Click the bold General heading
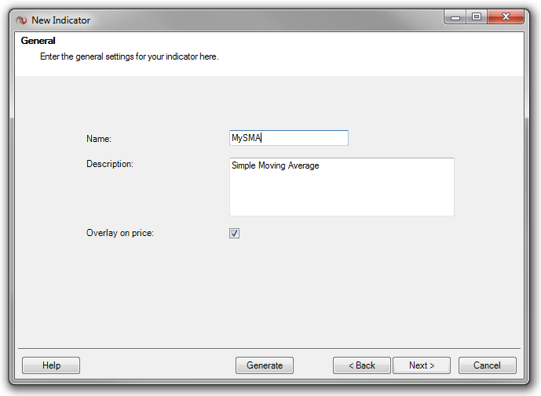Screen dimensions: 541x396 (38, 41)
